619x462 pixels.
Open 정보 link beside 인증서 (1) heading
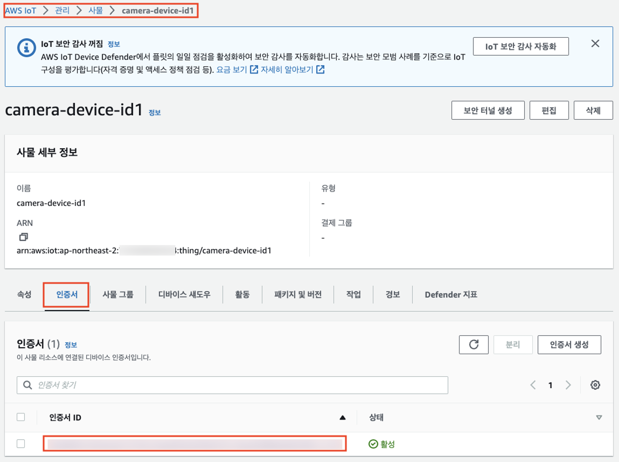point(71,345)
